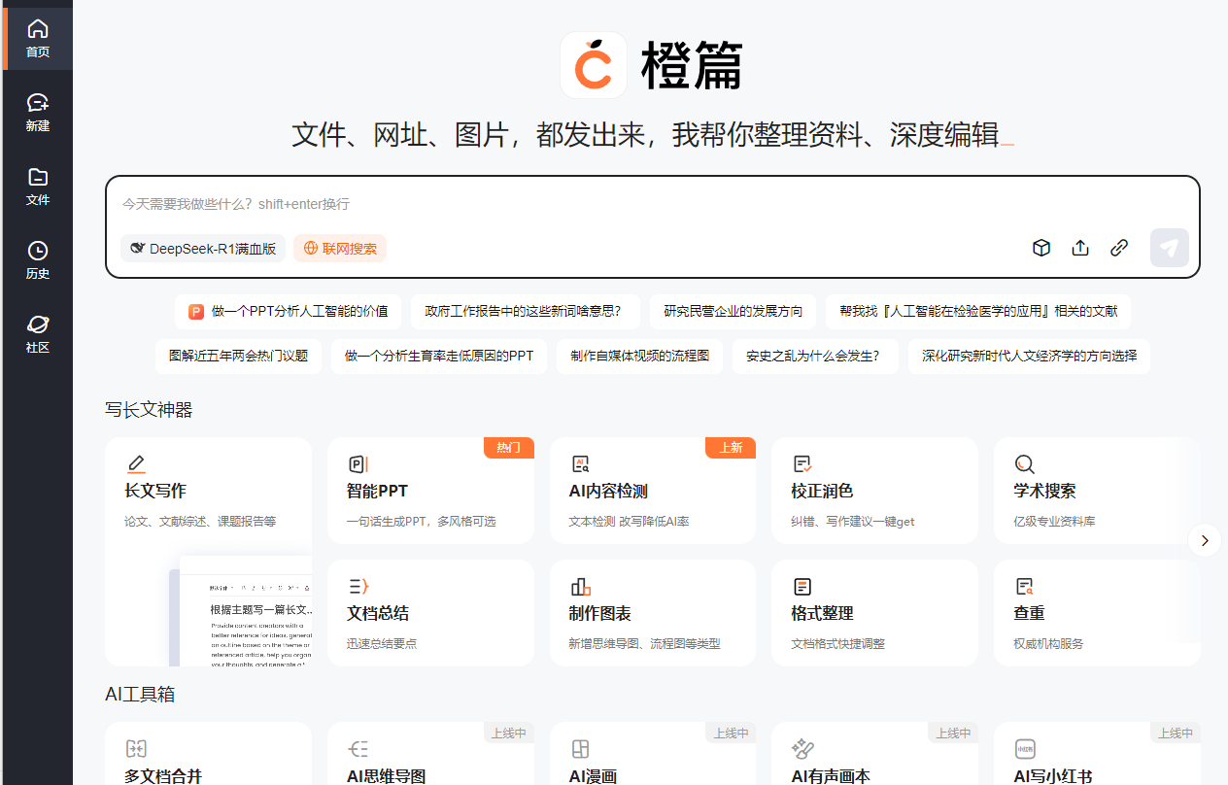Click the send message arrow icon
This screenshot has width=1228, height=785.
pyautogui.click(x=1170, y=248)
